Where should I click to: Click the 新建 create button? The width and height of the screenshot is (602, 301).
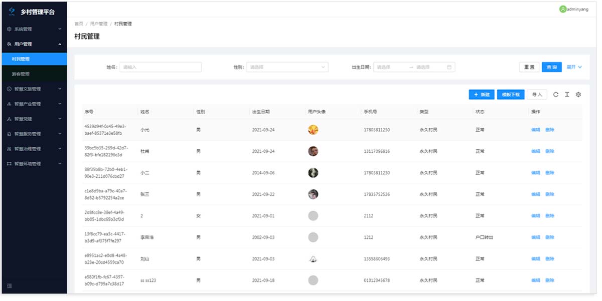482,95
